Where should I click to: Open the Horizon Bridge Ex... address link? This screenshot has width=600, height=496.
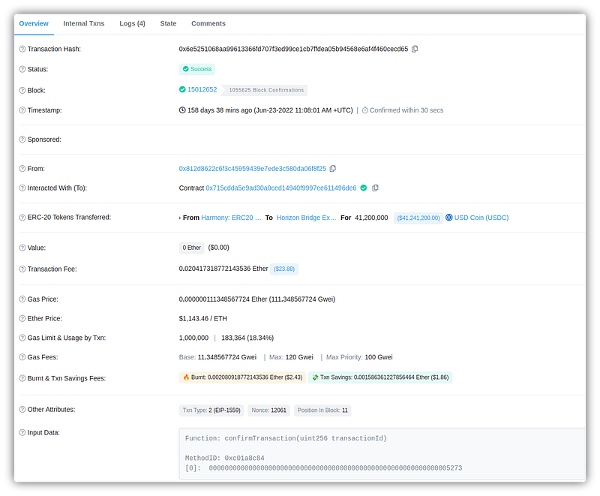tap(305, 218)
